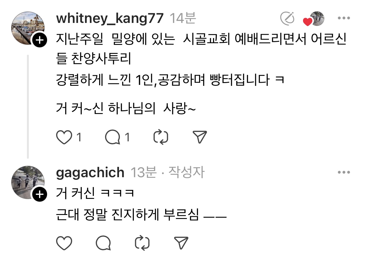
Task: View small avatar with red heart liked indicator
Action: (314, 19)
